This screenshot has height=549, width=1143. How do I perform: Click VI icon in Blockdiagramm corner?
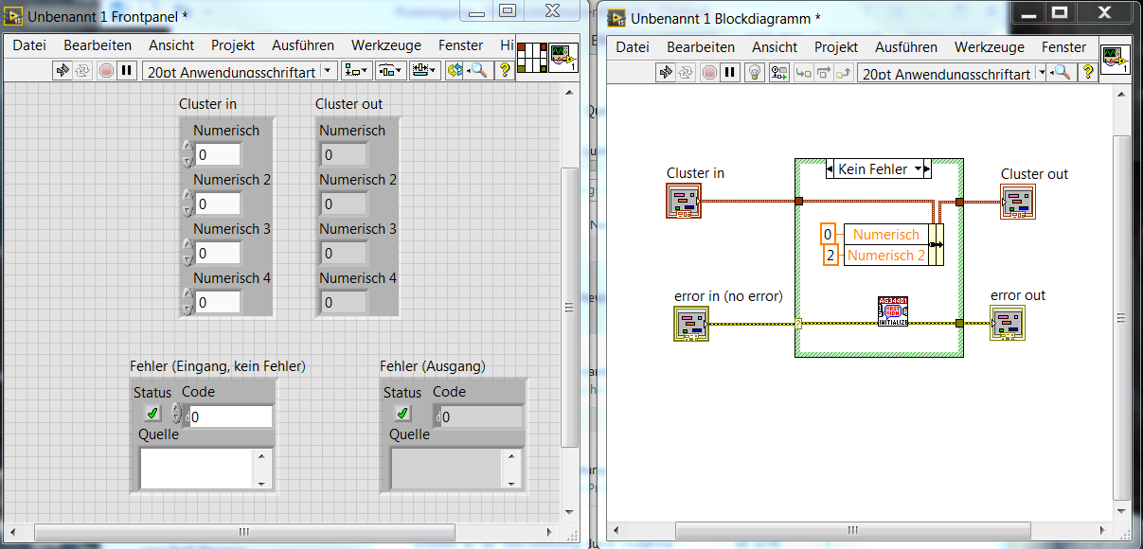pyautogui.click(x=1116, y=59)
